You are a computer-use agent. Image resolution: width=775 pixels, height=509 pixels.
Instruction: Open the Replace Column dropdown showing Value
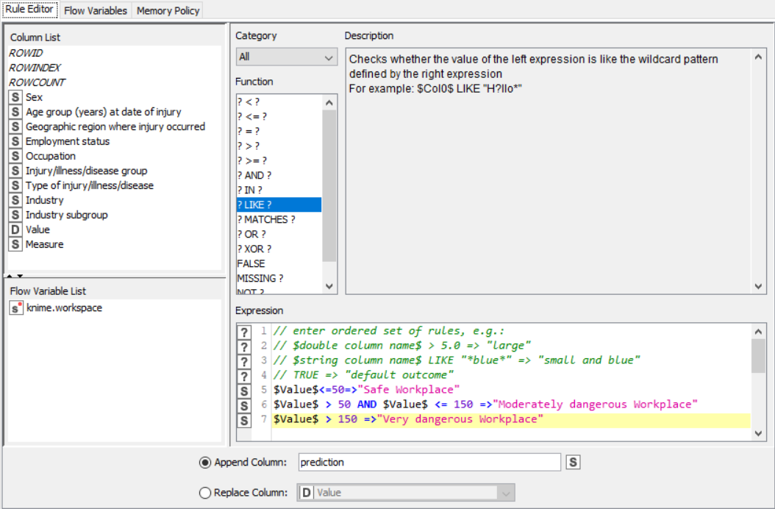click(x=406, y=493)
